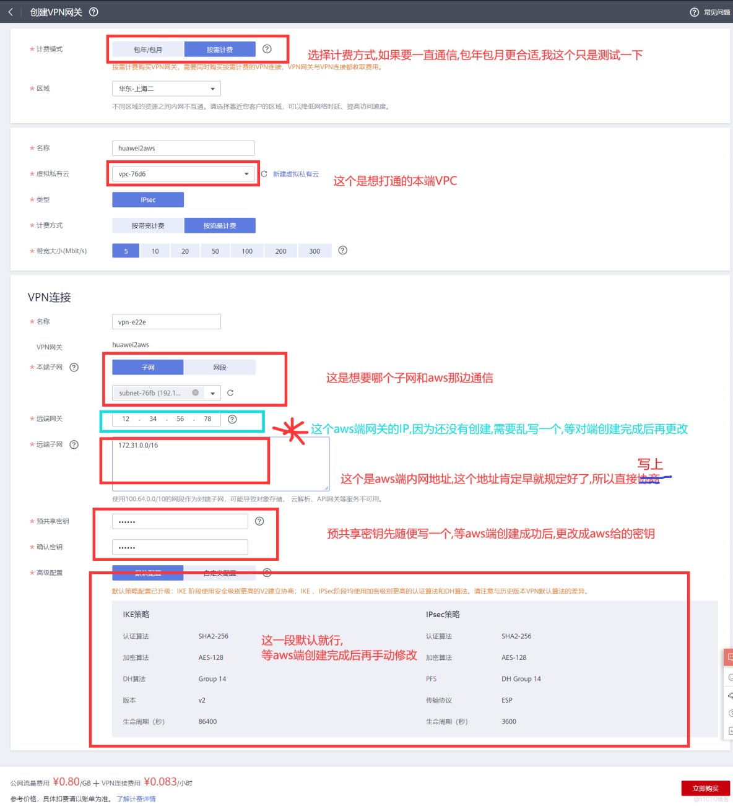
Task: Expand the vpc-76d6 VPC dropdown
Action: pos(183,174)
